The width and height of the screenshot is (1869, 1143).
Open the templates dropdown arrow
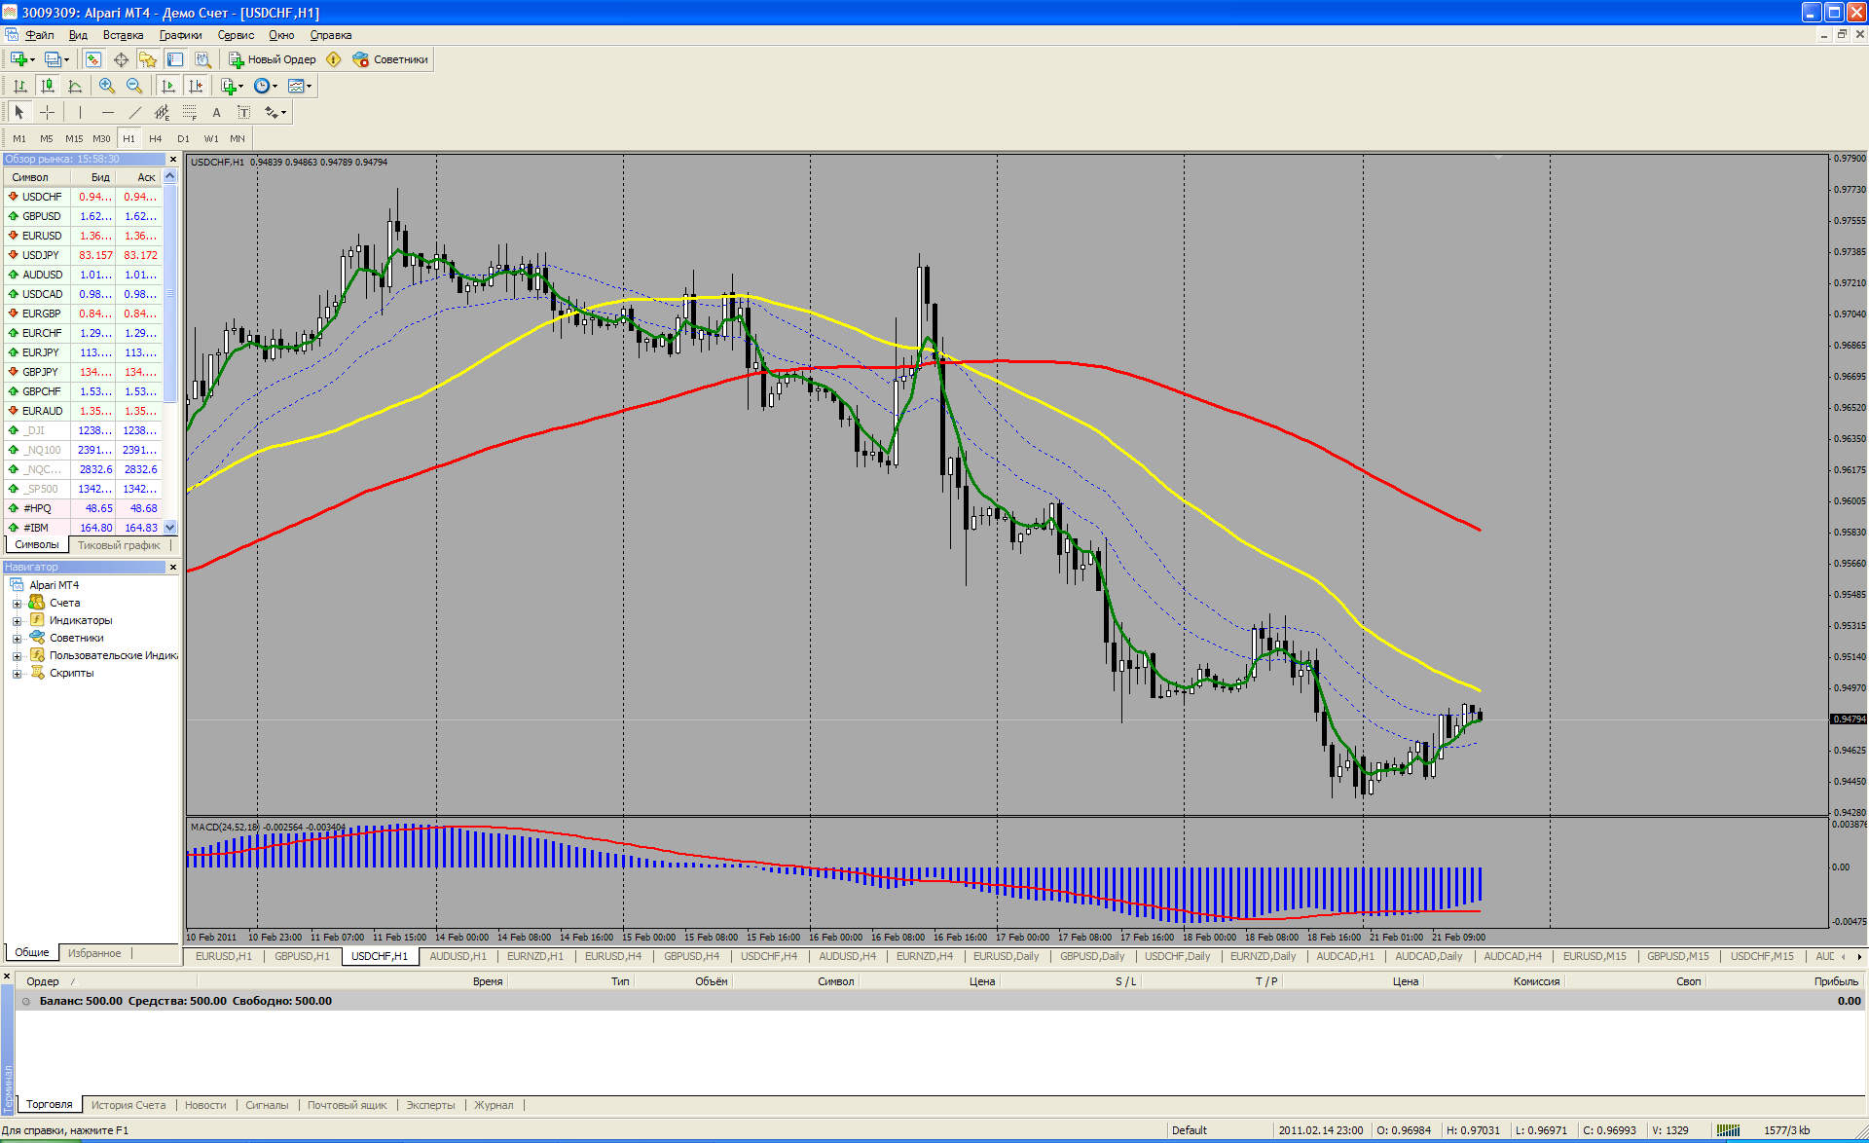pyautogui.click(x=310, y=86)
